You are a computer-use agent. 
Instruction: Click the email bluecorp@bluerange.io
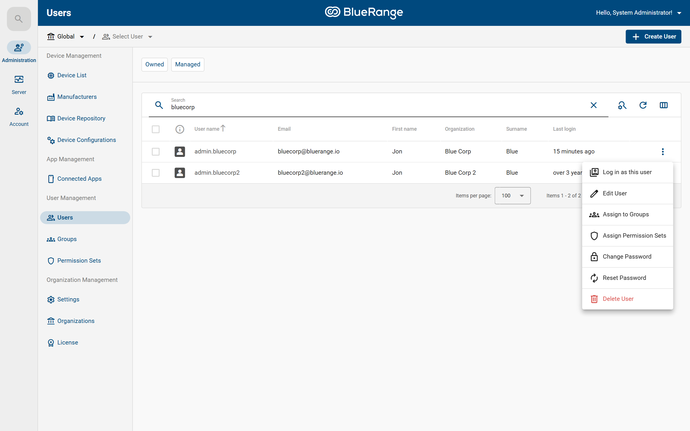click(308, 151)
